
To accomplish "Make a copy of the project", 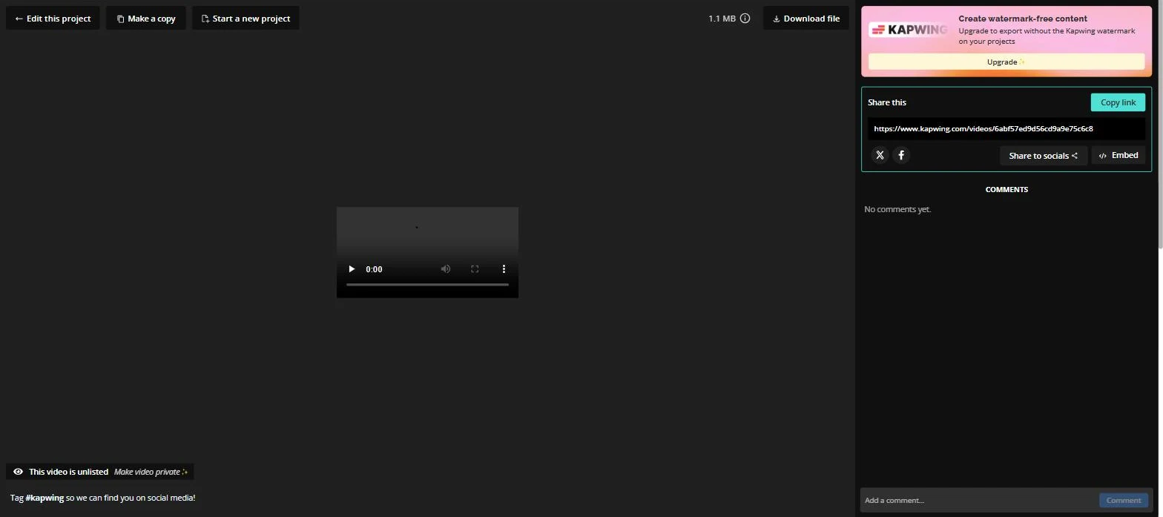I will click(x=145, y=19).
